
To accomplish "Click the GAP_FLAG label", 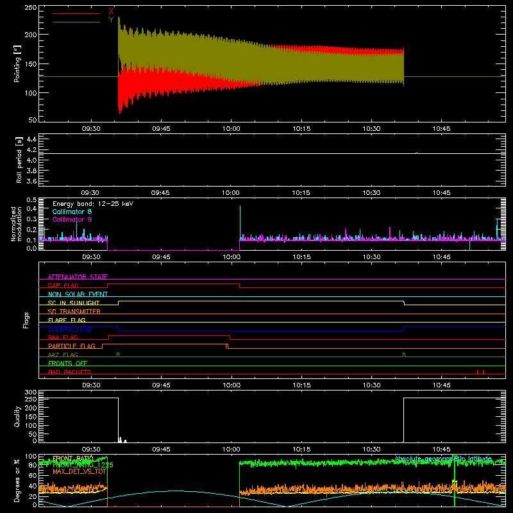I will click(x=63, y=285).
